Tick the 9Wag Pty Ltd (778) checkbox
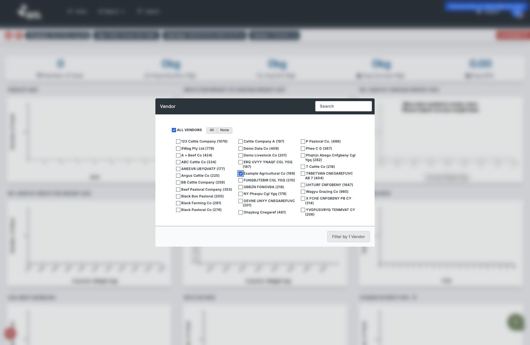This screenshot has height=345, width=530. click(x=178, y=149)
